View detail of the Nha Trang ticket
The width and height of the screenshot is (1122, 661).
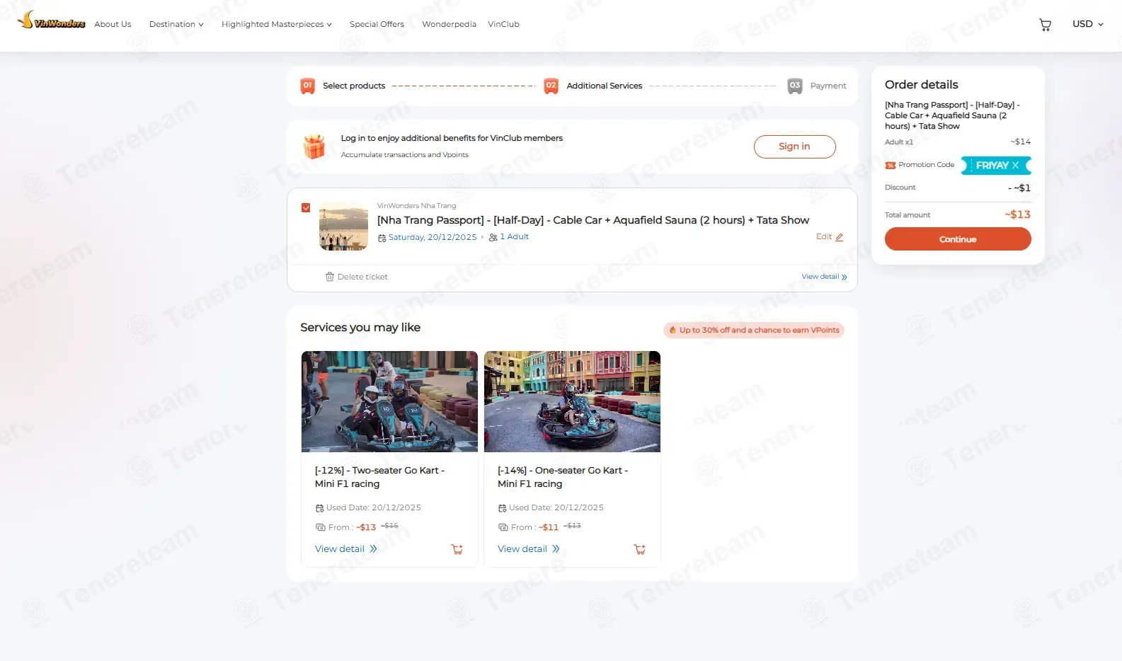[x=824, y=277]
